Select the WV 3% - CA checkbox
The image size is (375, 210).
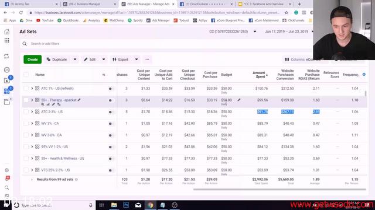[26, 123]
